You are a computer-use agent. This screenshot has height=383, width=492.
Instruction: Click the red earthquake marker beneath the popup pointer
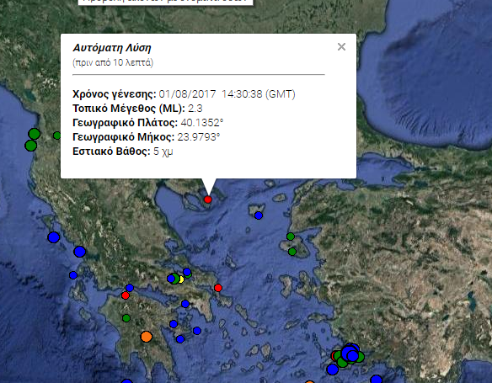point(208,199)
